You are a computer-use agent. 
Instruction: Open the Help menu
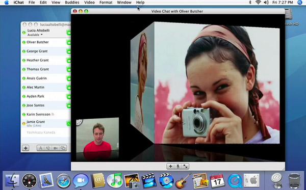click(140, 3)
